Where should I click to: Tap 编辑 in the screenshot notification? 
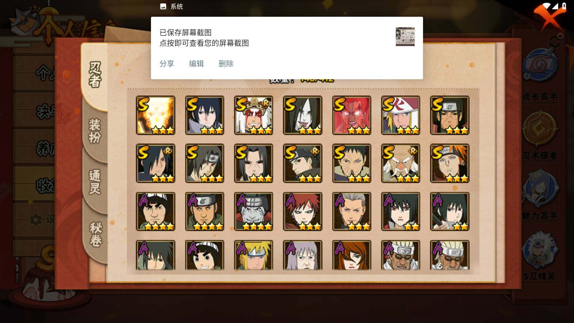pyautogui.click(x=196, y=64)
